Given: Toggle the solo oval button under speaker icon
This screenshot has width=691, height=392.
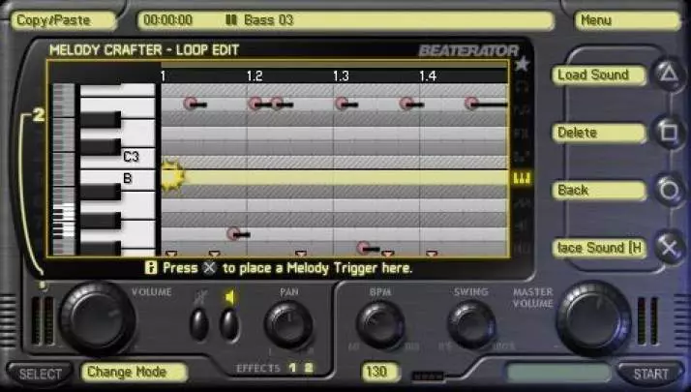Looking at the screenshot, I should pos(229,325).
